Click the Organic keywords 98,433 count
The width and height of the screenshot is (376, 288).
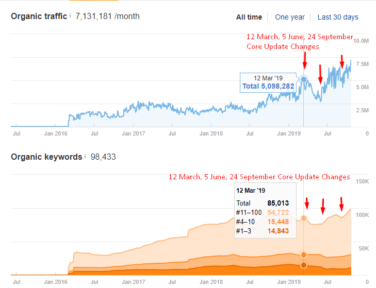(x=103, y=156)
